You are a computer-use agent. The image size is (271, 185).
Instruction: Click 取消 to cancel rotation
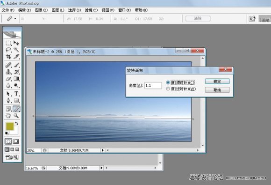(x=217, y=90)
